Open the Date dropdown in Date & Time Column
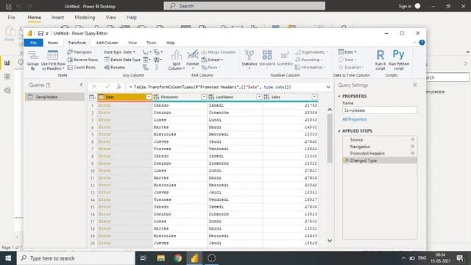 [x=347, y=52]
